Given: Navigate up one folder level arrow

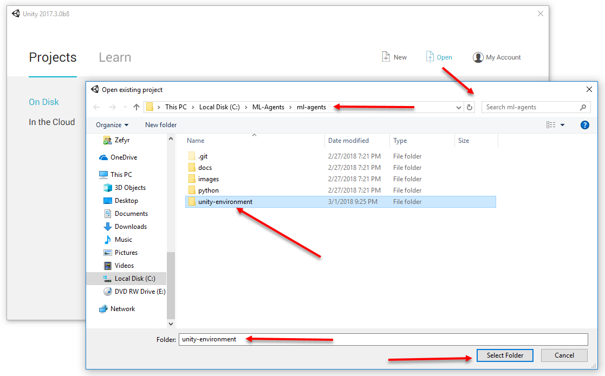Looking at the screenshot, I should [136, 107].
